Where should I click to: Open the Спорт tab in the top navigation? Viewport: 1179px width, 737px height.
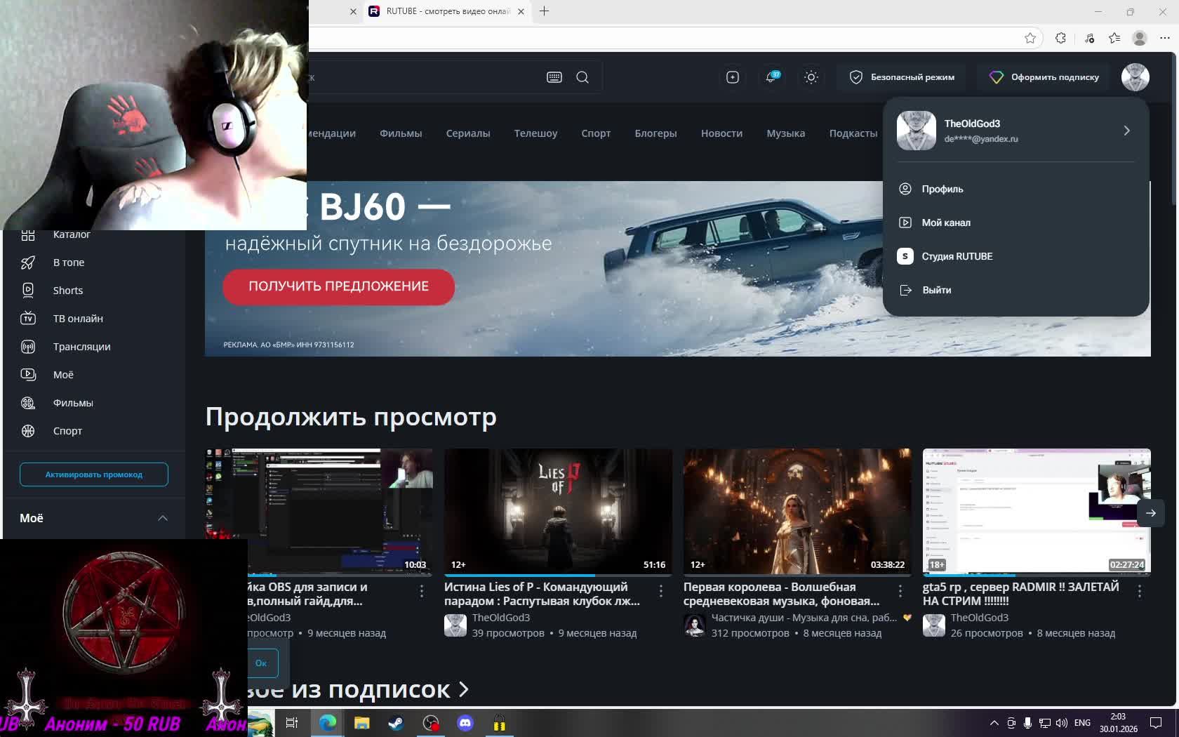tap(596, 133)
